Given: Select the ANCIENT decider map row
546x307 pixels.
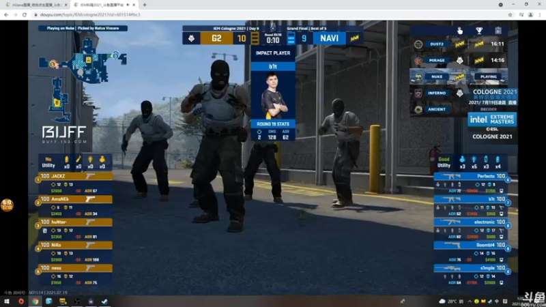Looking at the screenshot, I should click(x=440, y=109).
